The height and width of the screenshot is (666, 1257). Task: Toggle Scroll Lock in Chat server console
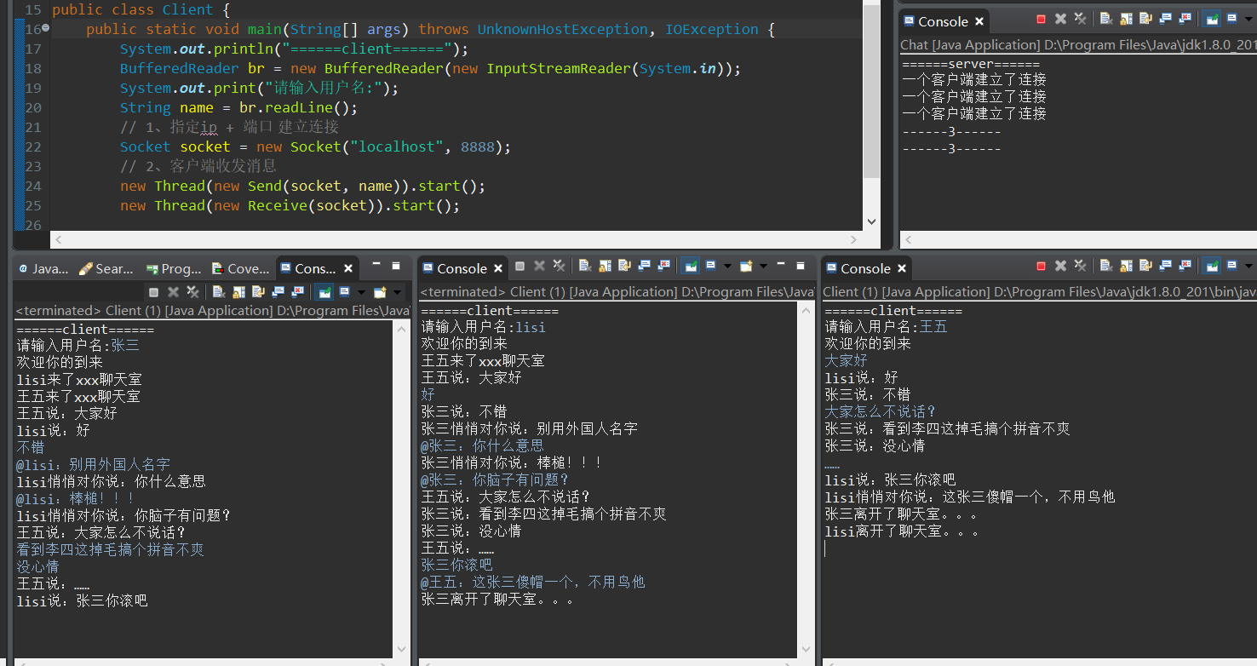pos(1126,19)
